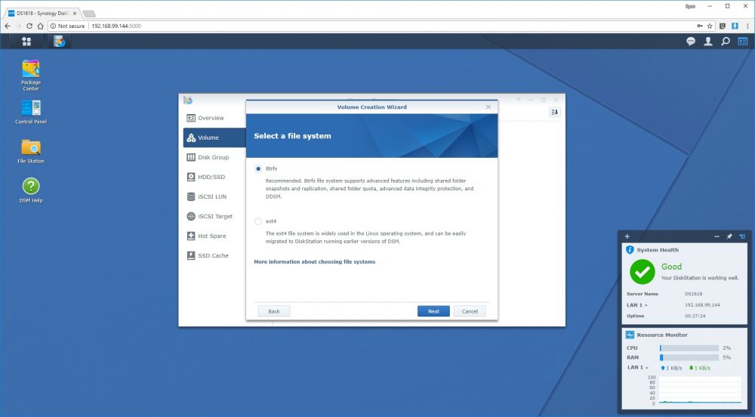Click the DS1618 browser tab
This screenshot has height=417, width=755.
42,14
